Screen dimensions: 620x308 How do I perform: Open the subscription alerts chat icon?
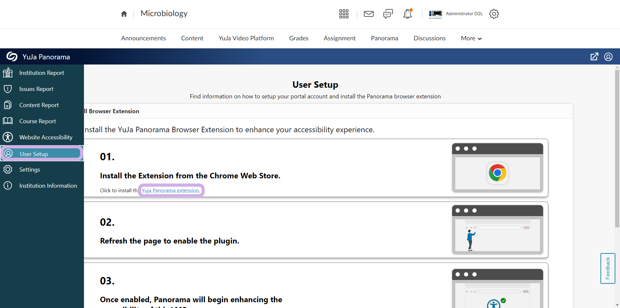[x=388, y=14]
